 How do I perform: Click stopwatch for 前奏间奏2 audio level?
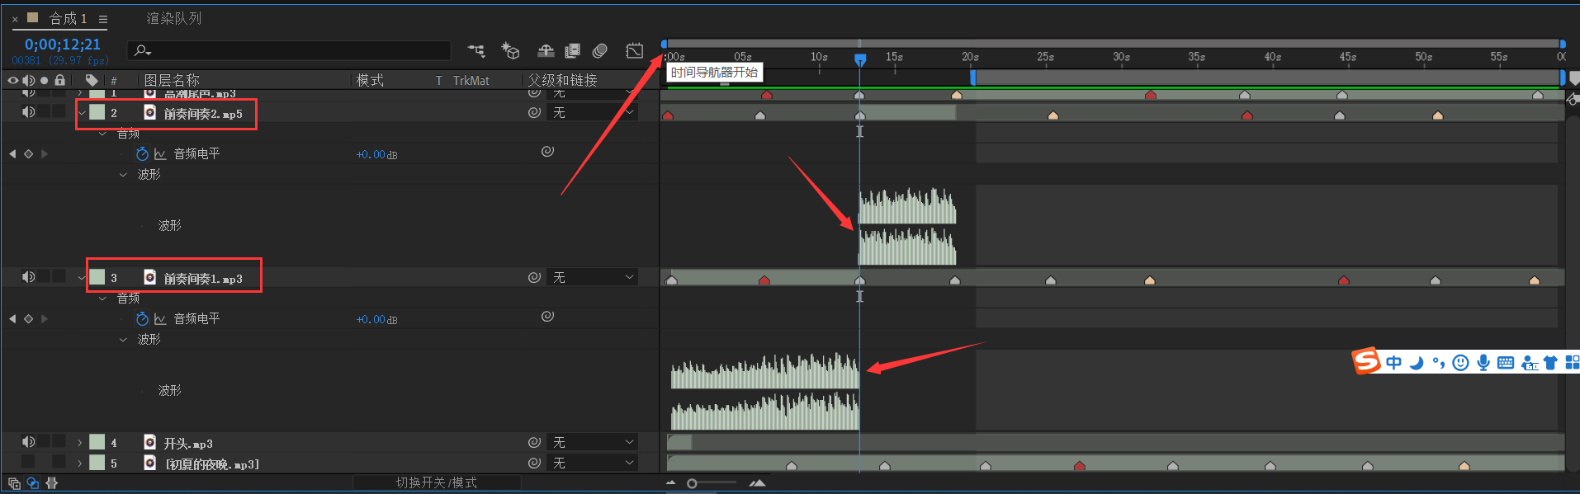click(142, 154)
